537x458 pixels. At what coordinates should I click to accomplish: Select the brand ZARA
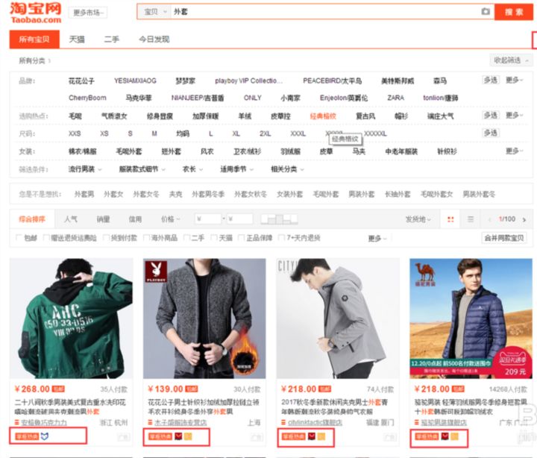click(395, 98)
